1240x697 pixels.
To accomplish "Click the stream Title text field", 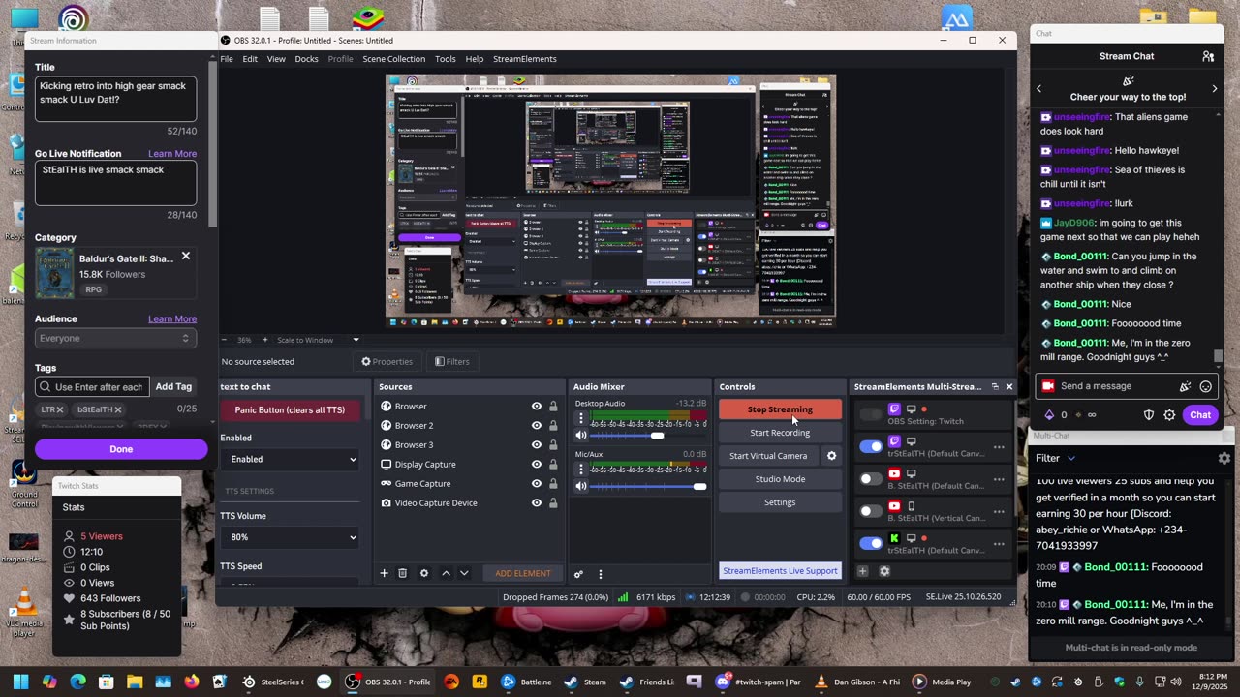I will pyautogui.click(x=115, y=99).
